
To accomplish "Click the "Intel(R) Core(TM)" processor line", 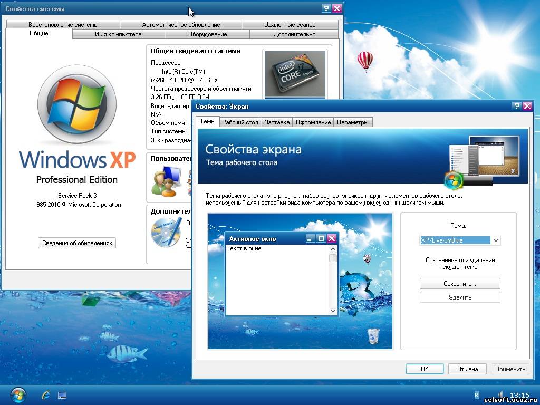I will [183, 72].
